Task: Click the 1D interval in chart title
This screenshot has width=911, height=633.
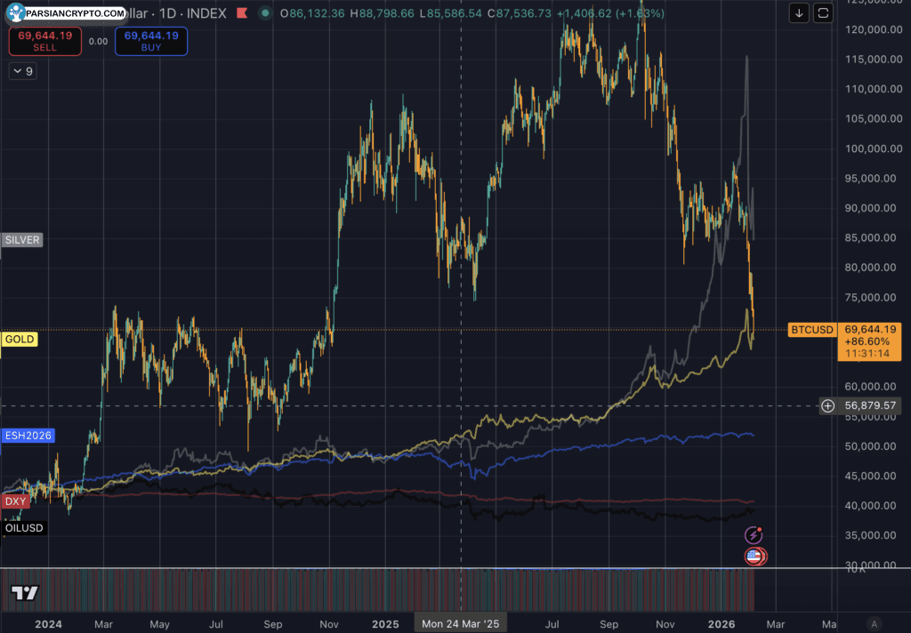Action: [x=168, y=13]
